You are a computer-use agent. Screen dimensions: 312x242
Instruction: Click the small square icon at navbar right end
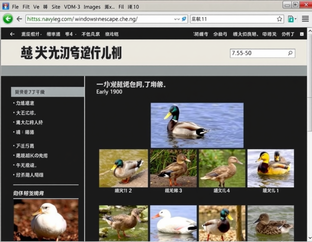click(x=302, y=34)
